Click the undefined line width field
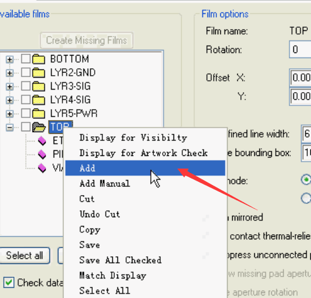This screenshot has height=298, width=311. [x=306, y=134]
